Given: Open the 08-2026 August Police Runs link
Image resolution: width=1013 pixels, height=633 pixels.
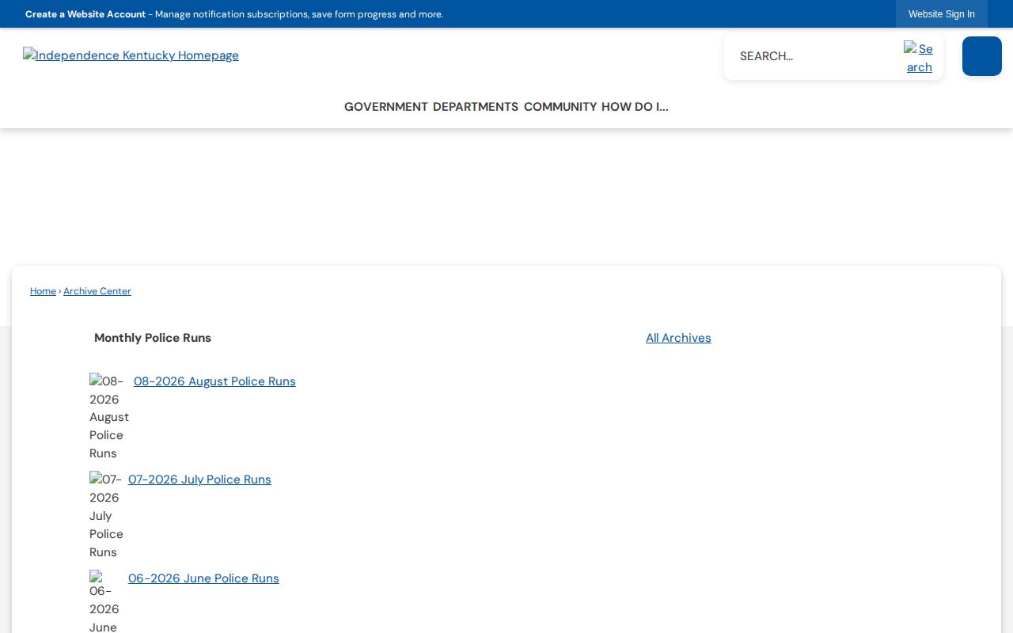Looking at the screenshot, I should [x=214, y=381].
